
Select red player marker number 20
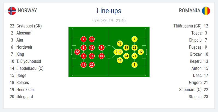click(x=92, y=65)
